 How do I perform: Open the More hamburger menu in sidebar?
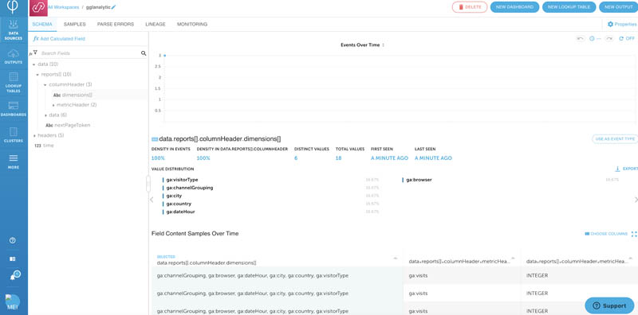[14, 161]
